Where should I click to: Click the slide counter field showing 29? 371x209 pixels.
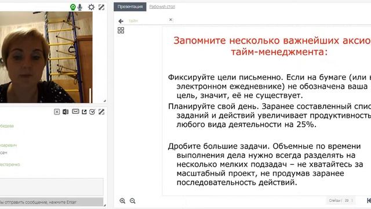pos(347,200)
